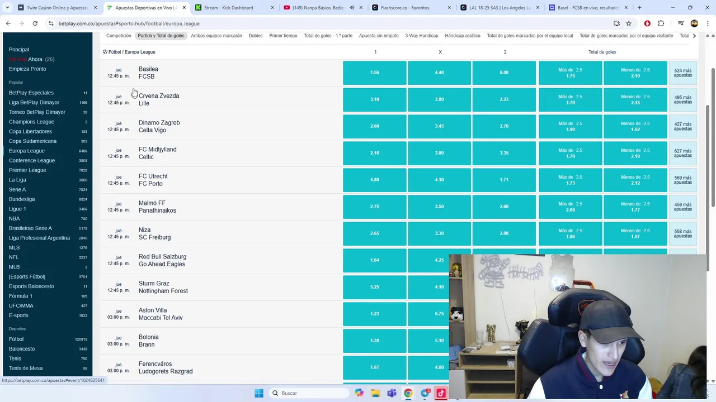Open browser extensions puzzle icon
Viewport: 716px width, 402px height.
[x=661, y=23]
